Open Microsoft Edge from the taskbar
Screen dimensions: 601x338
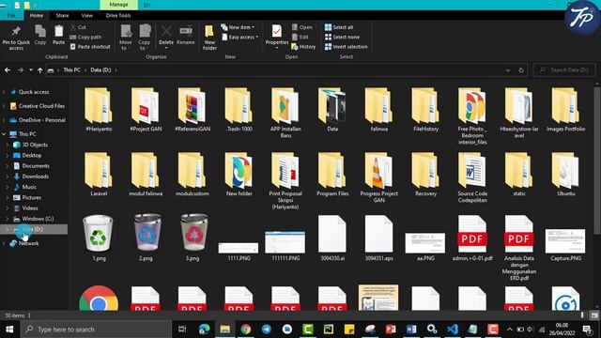(205, 330)
